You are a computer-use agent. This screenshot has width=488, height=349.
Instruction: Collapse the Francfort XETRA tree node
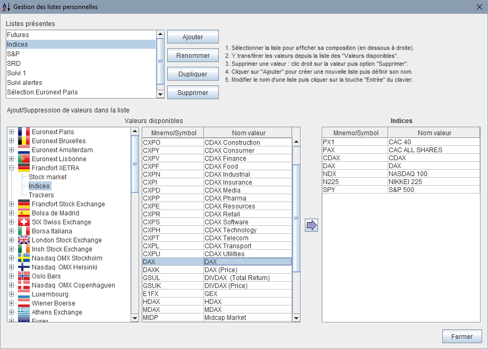12,168
